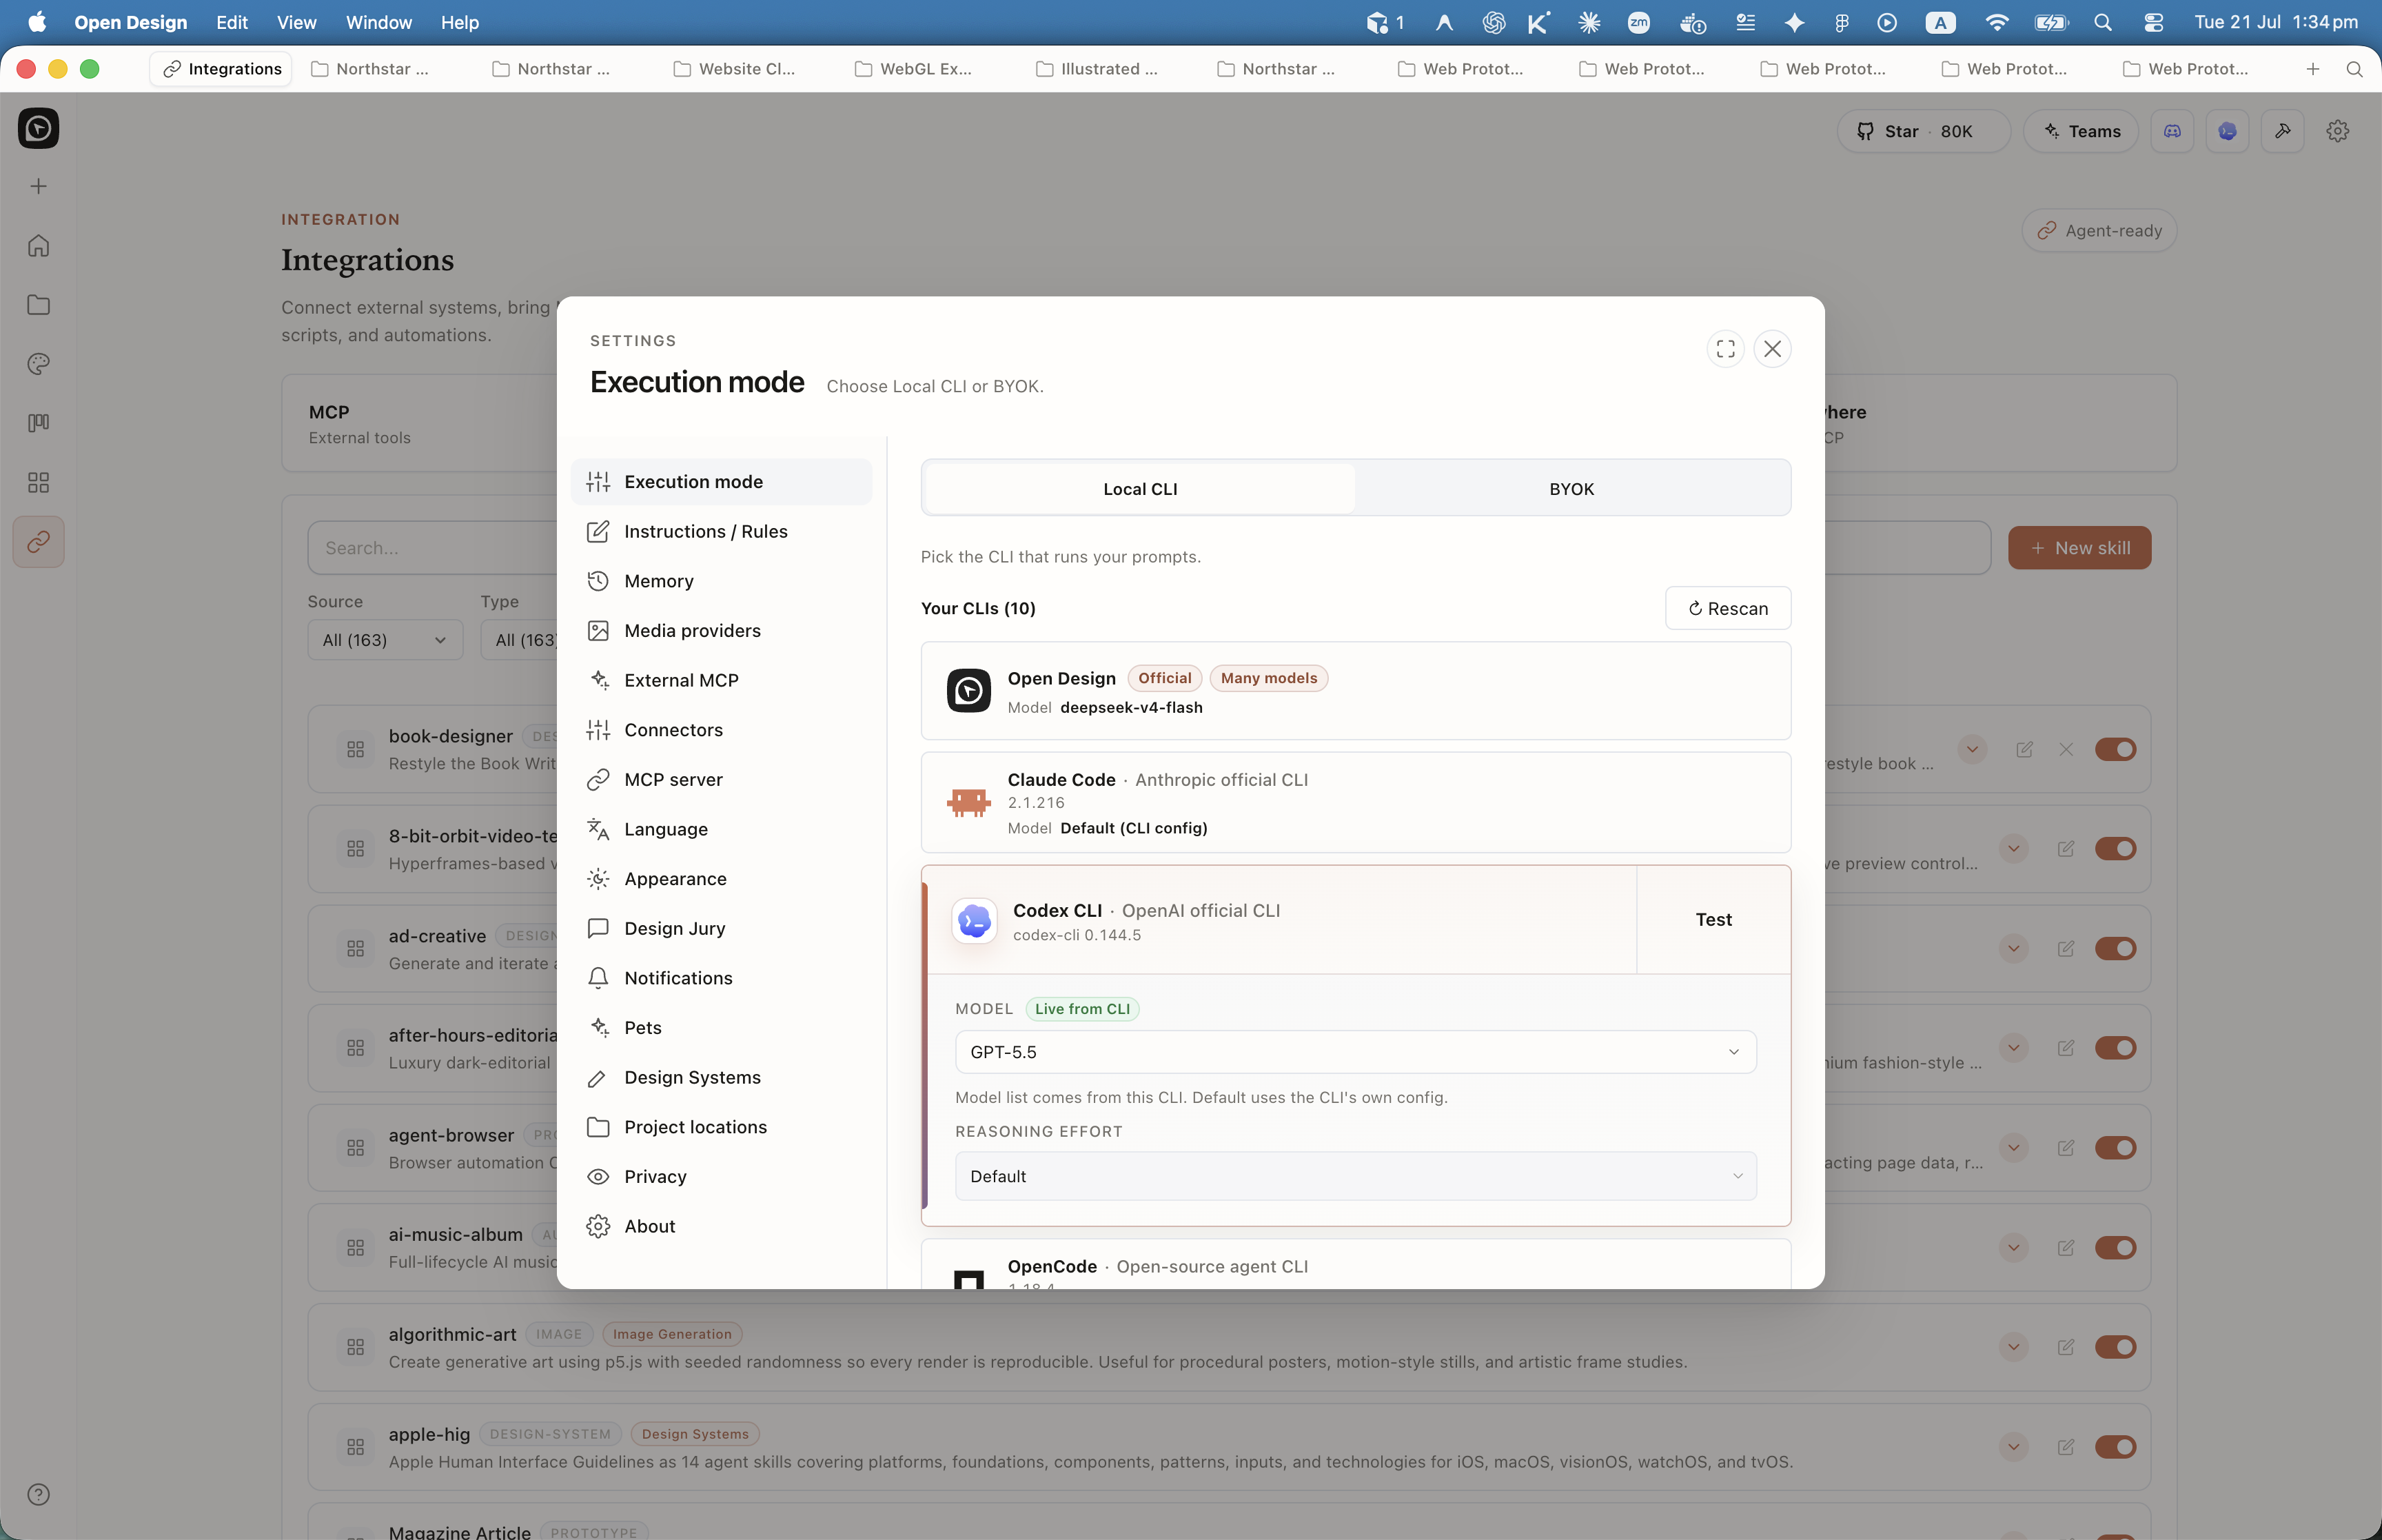
Task: Expand the settings dialog to fullscreen
Action: point(1725,349)
